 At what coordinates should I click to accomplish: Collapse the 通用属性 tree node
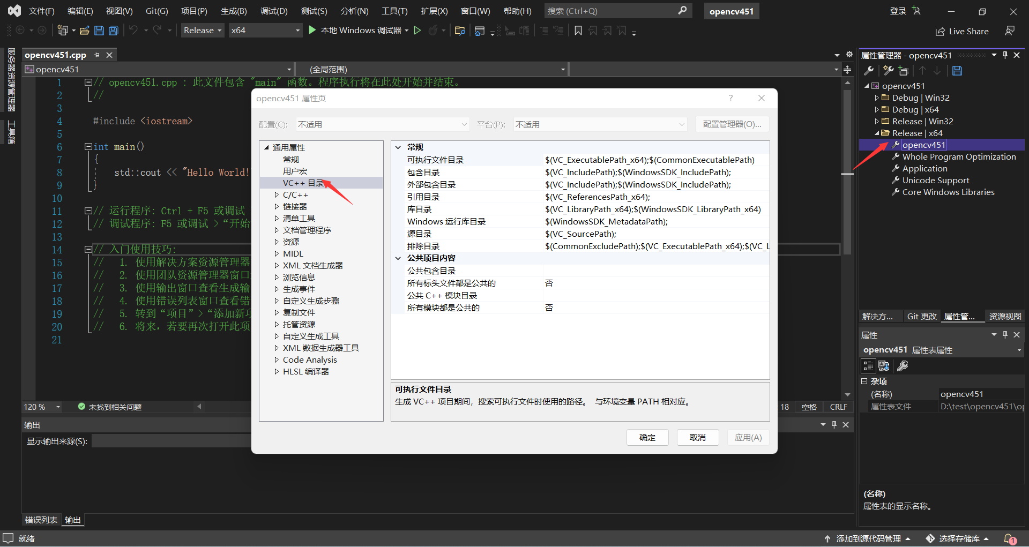click(x=266, y=147)
